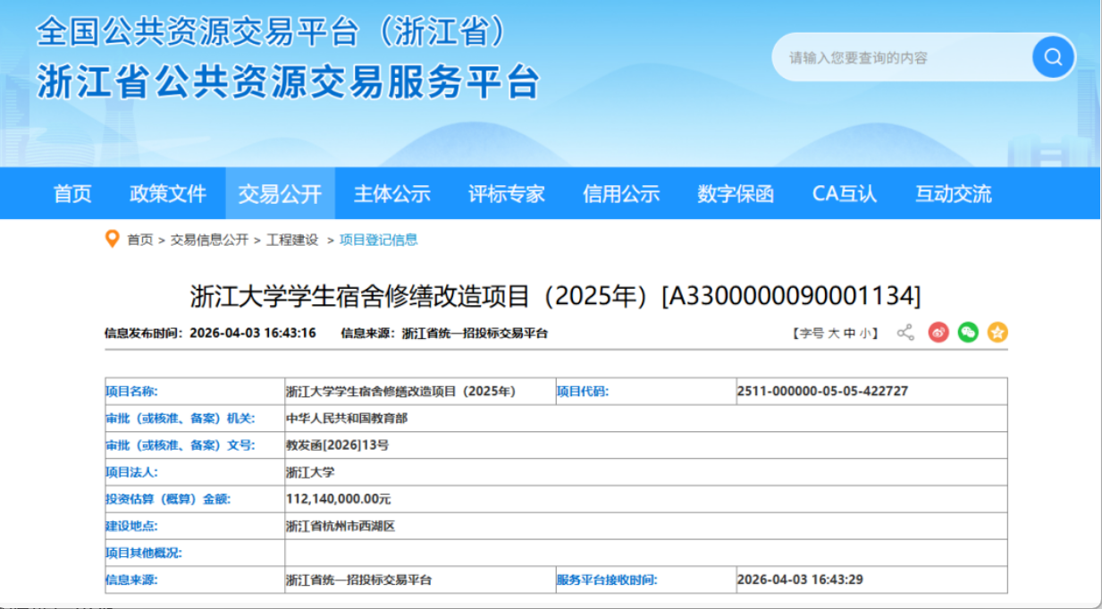Share page via green WeChat icon
The image size is (1102, 609).
click(x=968, y=333)
